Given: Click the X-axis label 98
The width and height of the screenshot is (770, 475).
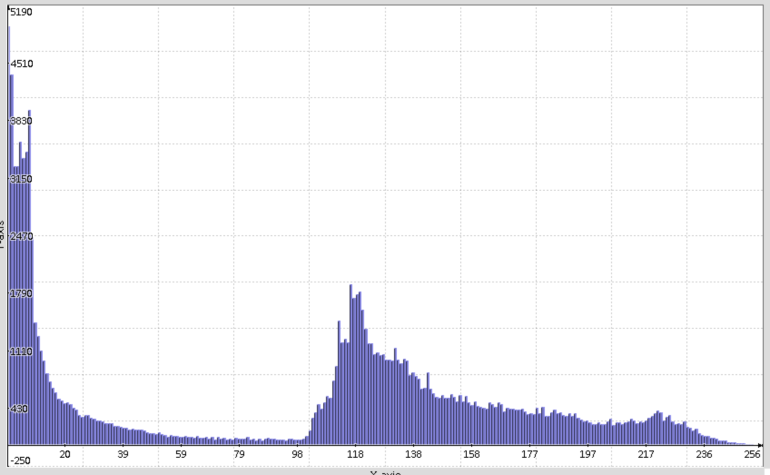Looking at the screenshot, I should pyautogui.click(x=297, y=454).
